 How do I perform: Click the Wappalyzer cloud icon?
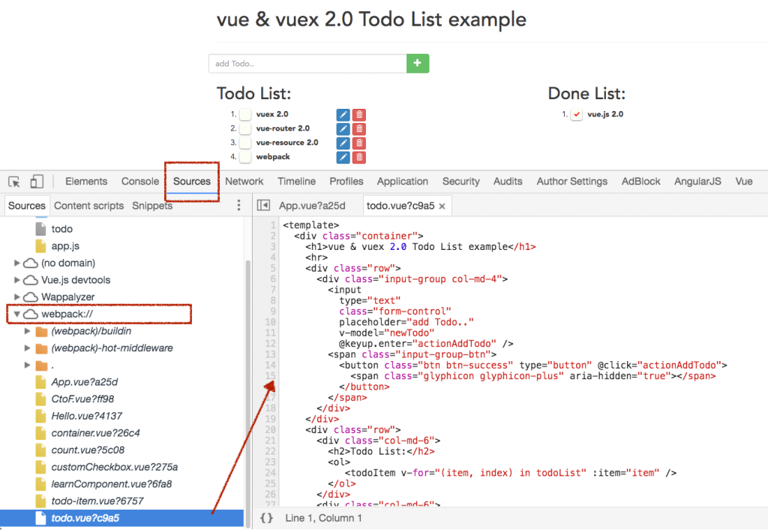(x=31, y=297)
